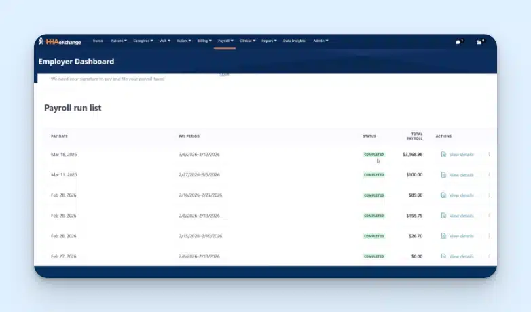This screenshot has width=531, height=312.
Task: Click the HHAeXchange logo
Action: click(x=60, y=41)
